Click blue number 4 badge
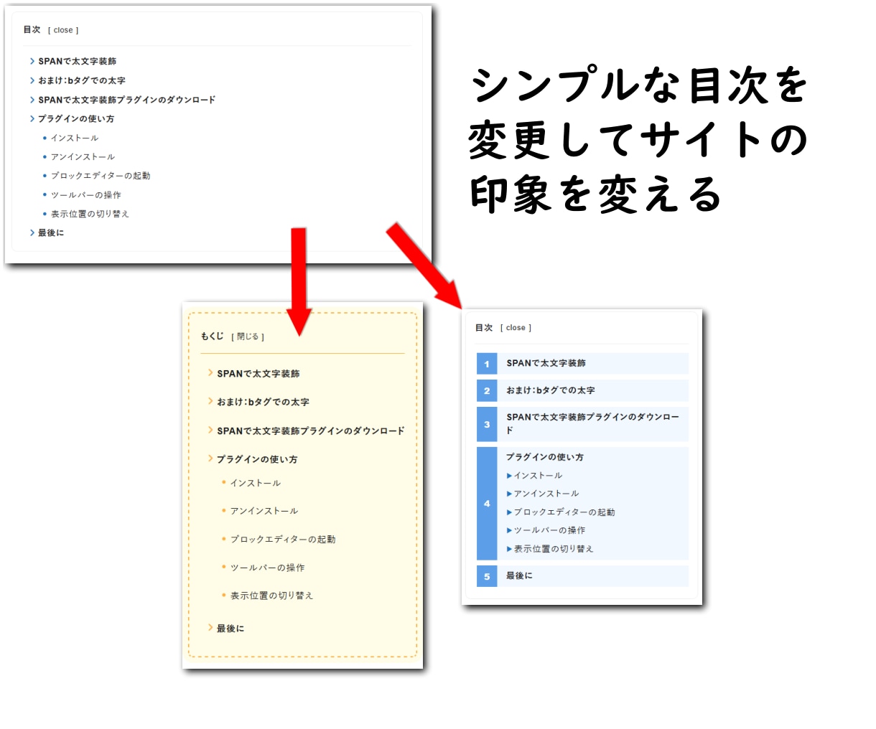 pos(487,504)
